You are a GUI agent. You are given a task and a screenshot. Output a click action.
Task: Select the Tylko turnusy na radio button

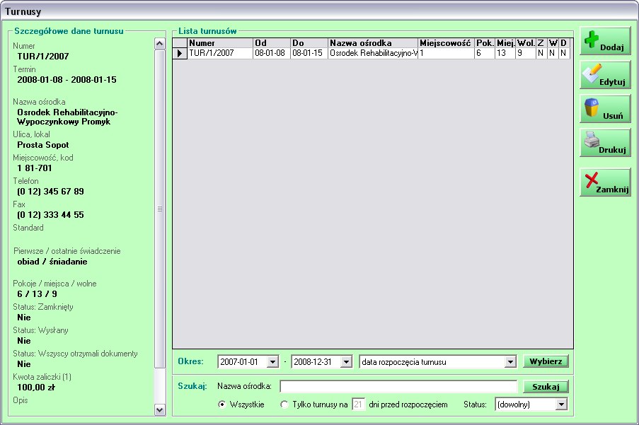284,404
